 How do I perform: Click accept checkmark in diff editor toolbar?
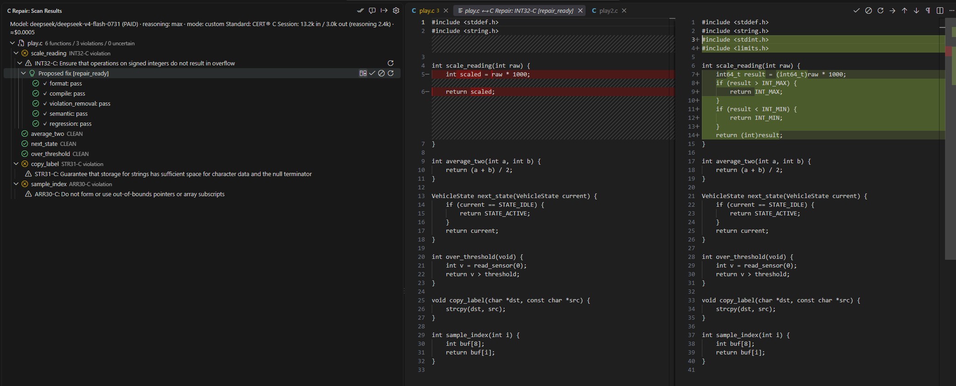pyautogui.click(x=857, y=11)
